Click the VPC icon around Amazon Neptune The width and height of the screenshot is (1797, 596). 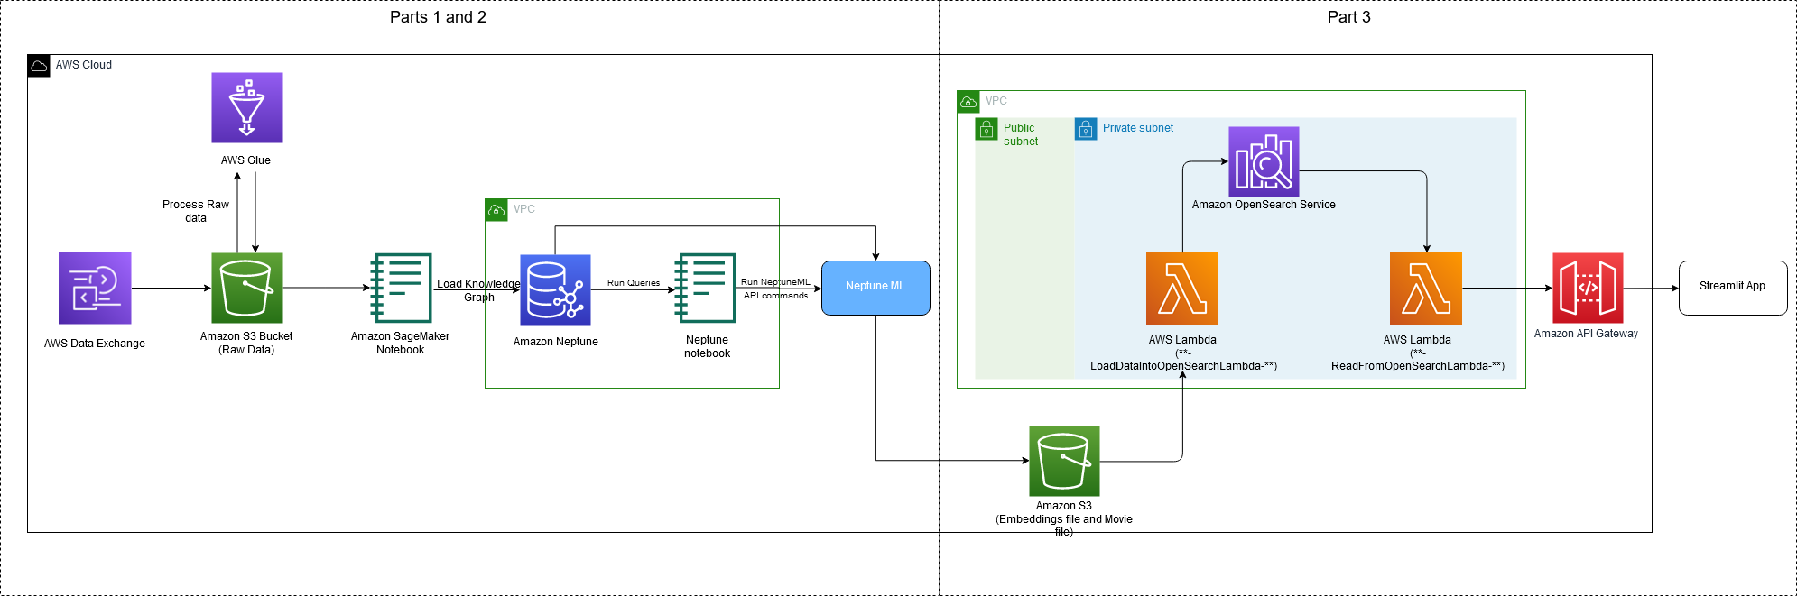496,210
